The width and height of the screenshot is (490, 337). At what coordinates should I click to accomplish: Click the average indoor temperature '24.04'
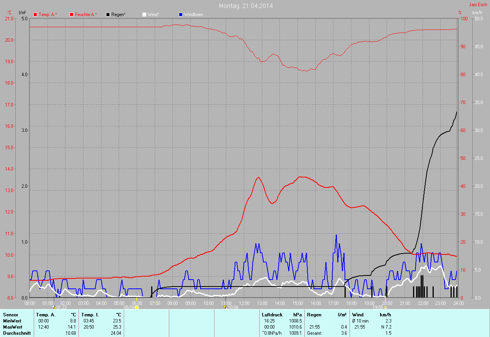[116, 333]
